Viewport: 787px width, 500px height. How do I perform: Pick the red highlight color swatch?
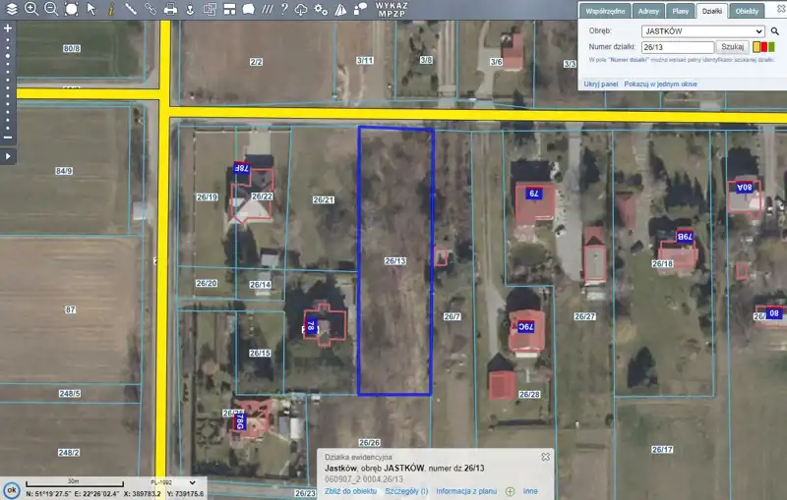(763, 47)
